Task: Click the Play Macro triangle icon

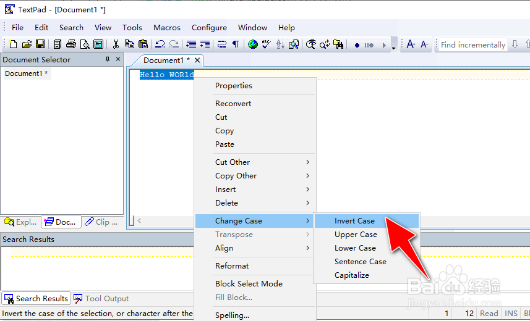Action: [384, 45]
